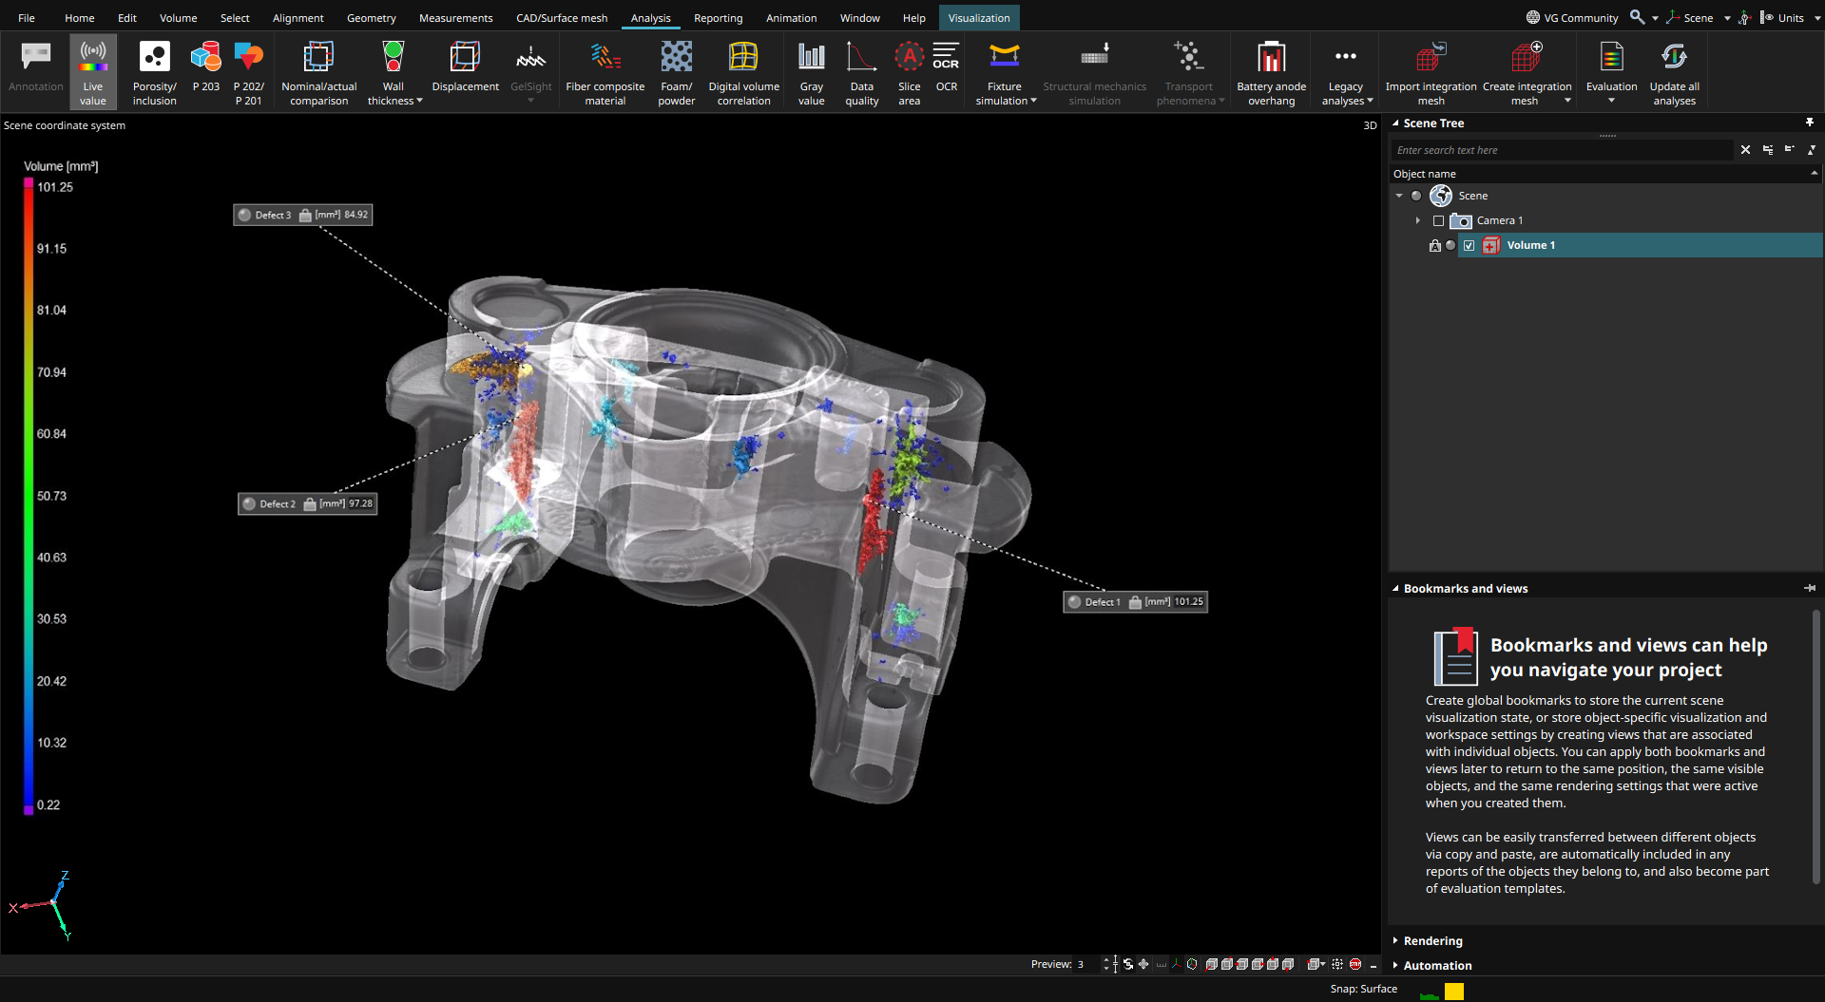The image size is (1825, 1002).
Task: Pin the Scene Tree panel
Action: click(1810, 123)
